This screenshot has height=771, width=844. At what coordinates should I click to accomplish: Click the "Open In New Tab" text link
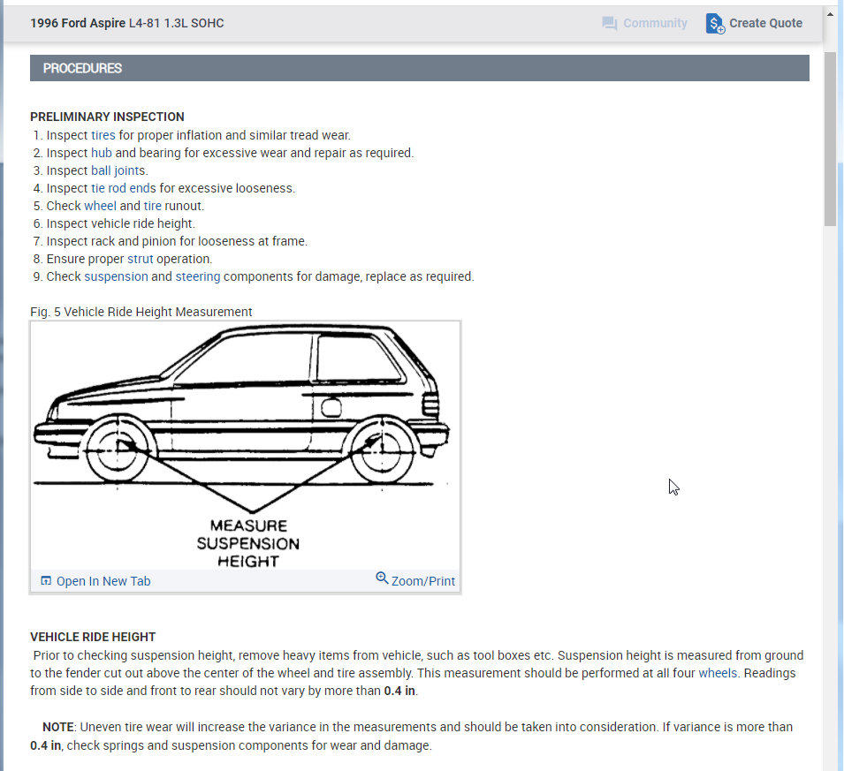point(103,580)
